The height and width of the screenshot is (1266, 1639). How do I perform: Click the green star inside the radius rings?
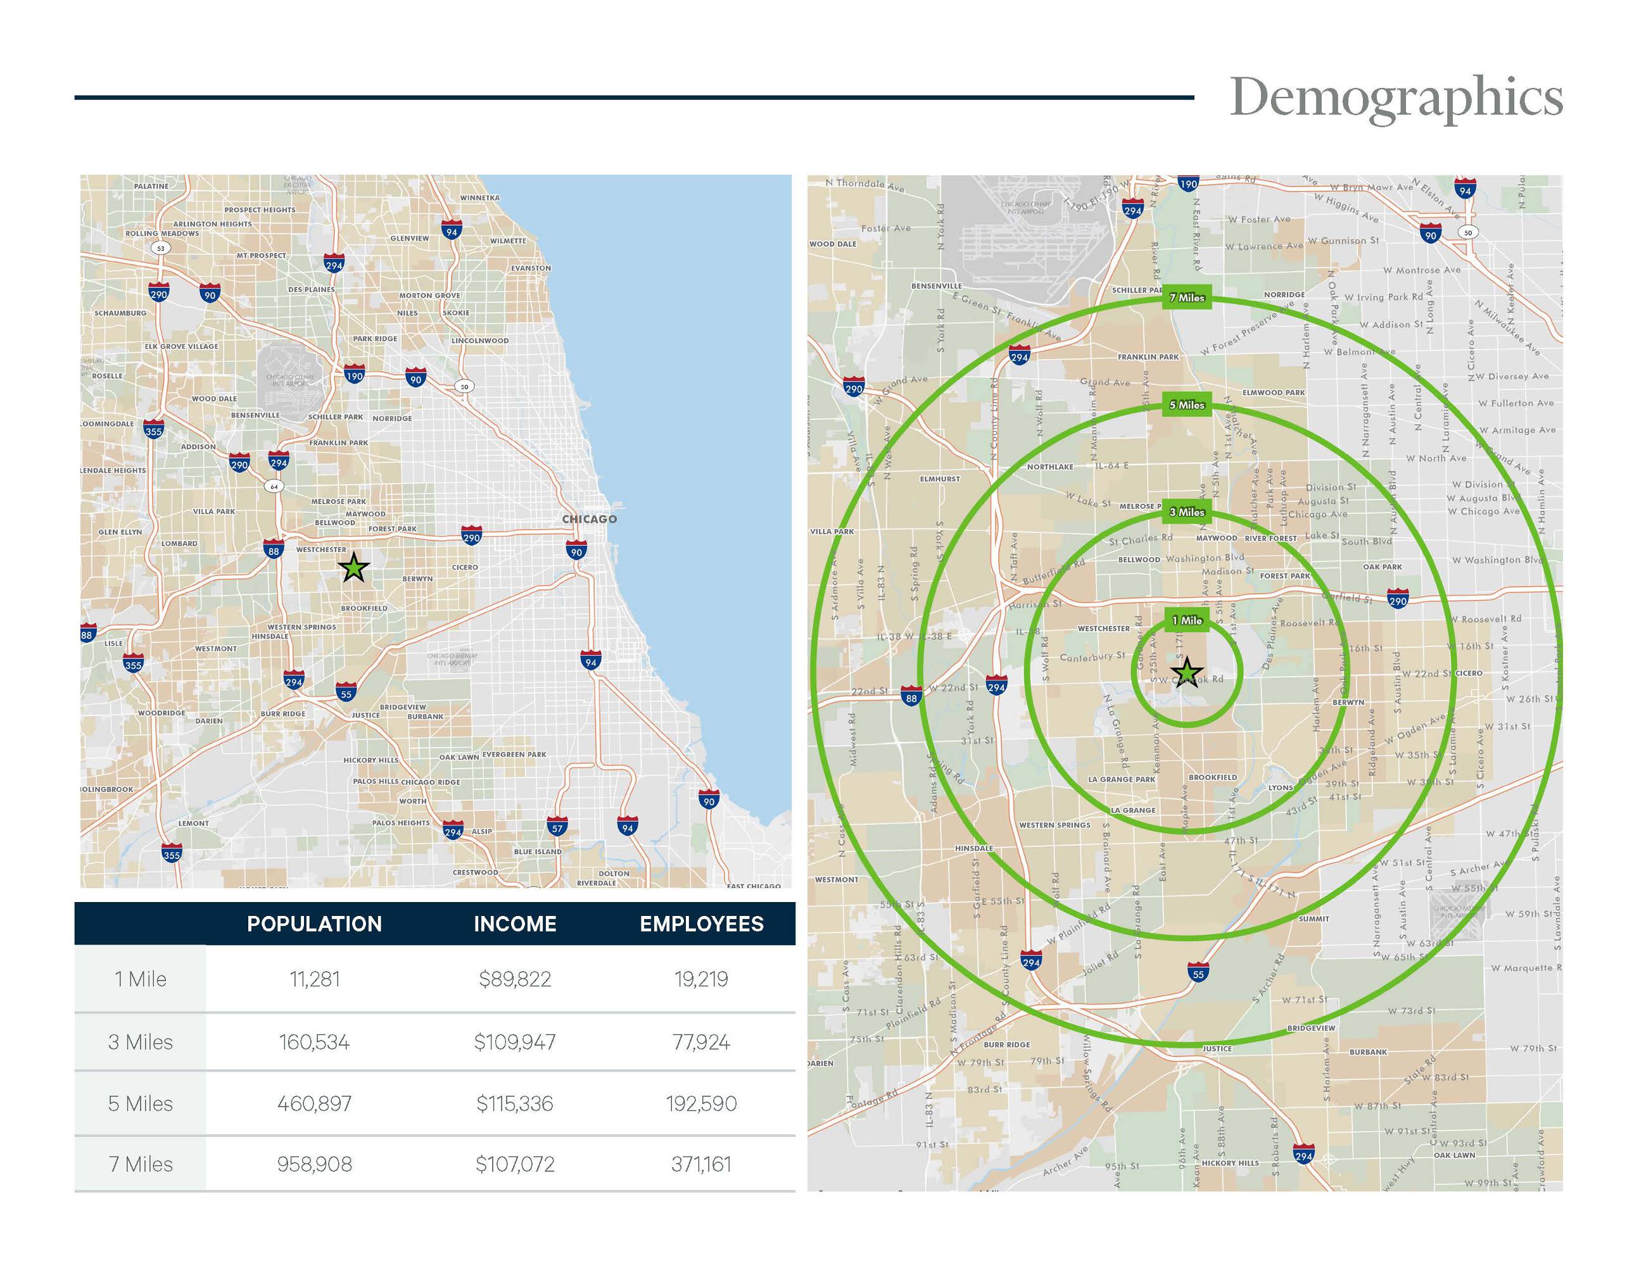click(1187, 673)
